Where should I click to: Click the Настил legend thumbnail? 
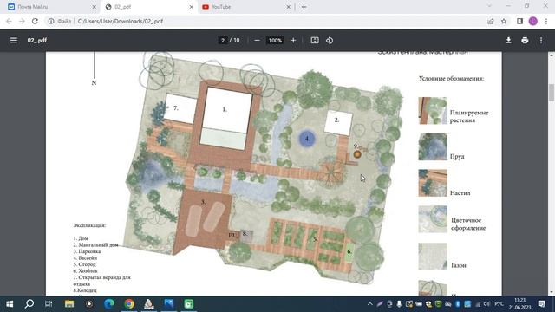tap(433, 183)
